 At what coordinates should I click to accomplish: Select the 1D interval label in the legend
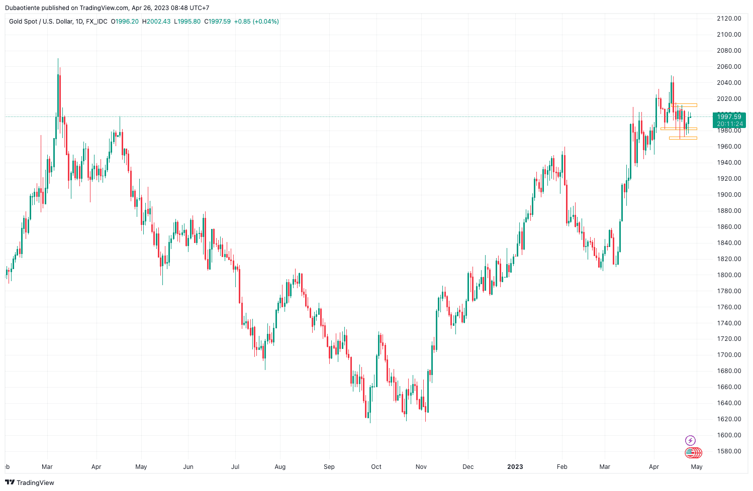(79, 22)
